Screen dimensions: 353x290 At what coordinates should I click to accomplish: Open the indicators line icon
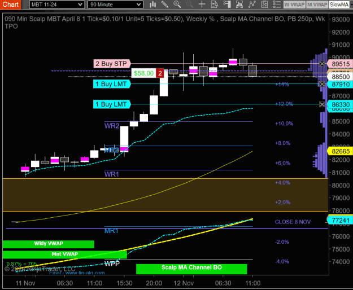coord(252,5)
